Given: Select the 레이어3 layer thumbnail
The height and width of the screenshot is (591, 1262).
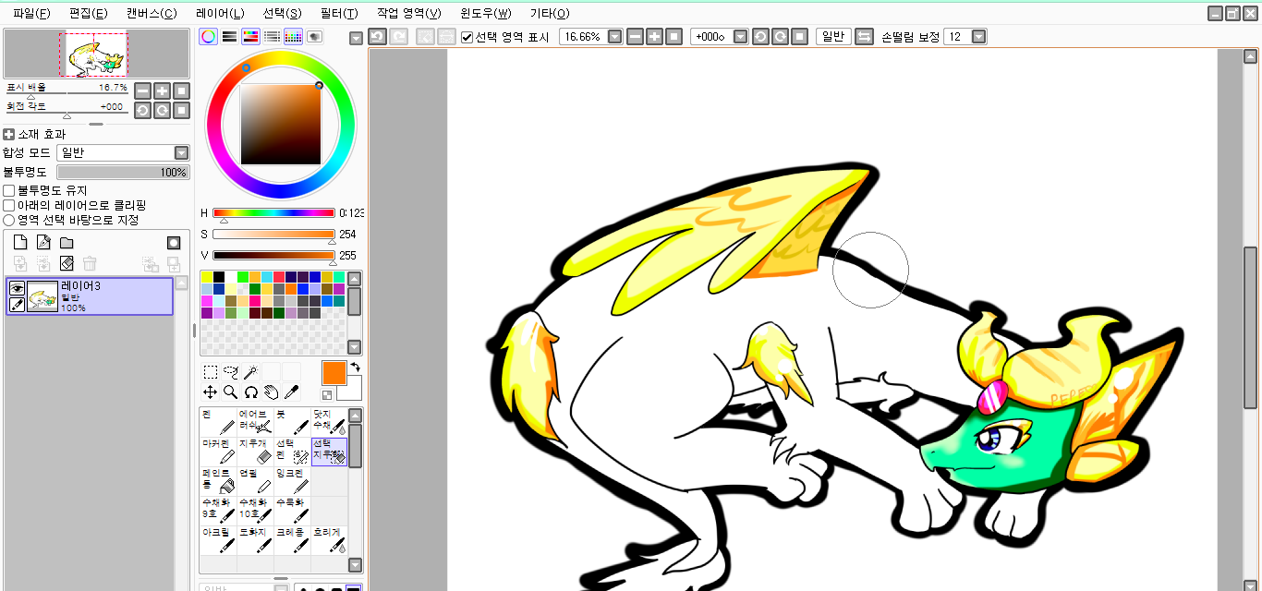Looking at the screenshot, I should pyautogui.click(x=42, y=296).
